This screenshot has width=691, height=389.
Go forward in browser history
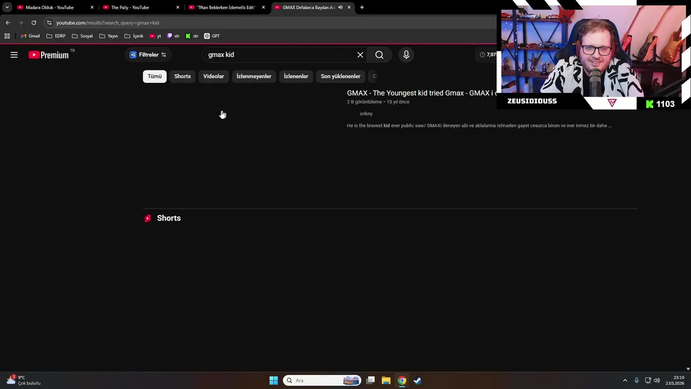click(x=21, y=23)
